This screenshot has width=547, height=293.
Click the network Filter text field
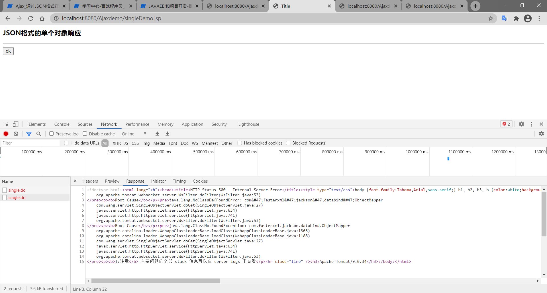click(30, 143)
